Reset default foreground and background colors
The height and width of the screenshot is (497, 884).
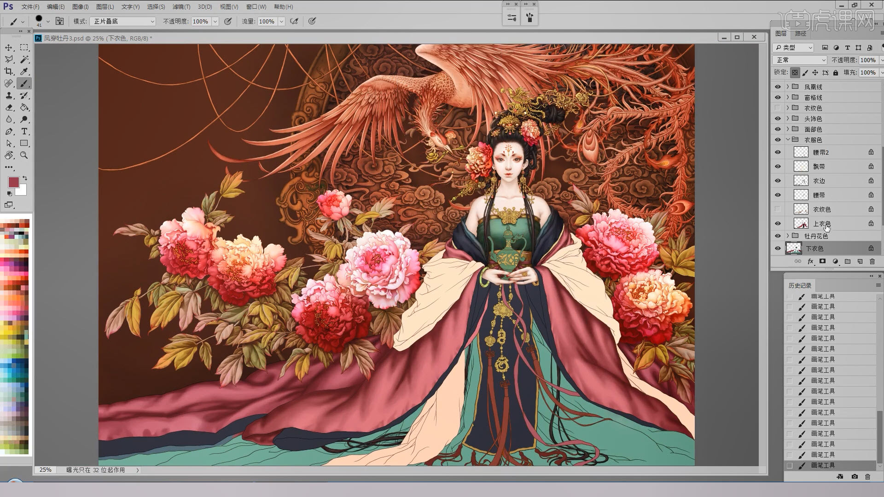(10, 194)
